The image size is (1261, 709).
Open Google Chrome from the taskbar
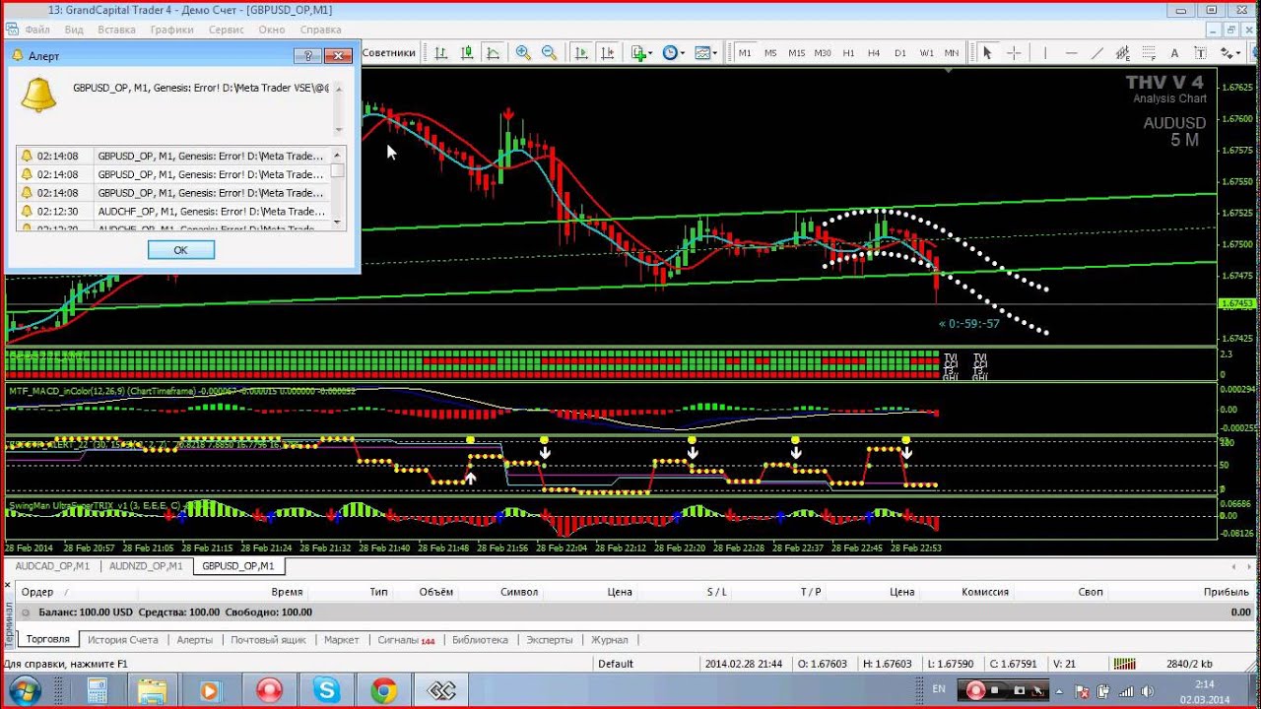coord(384,690)
